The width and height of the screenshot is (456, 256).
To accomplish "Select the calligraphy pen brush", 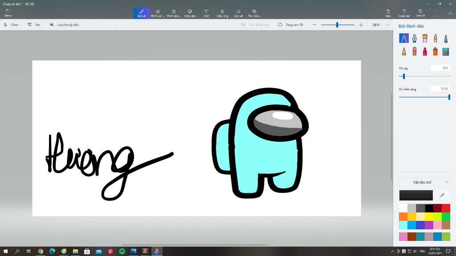I will click(415, 38).
